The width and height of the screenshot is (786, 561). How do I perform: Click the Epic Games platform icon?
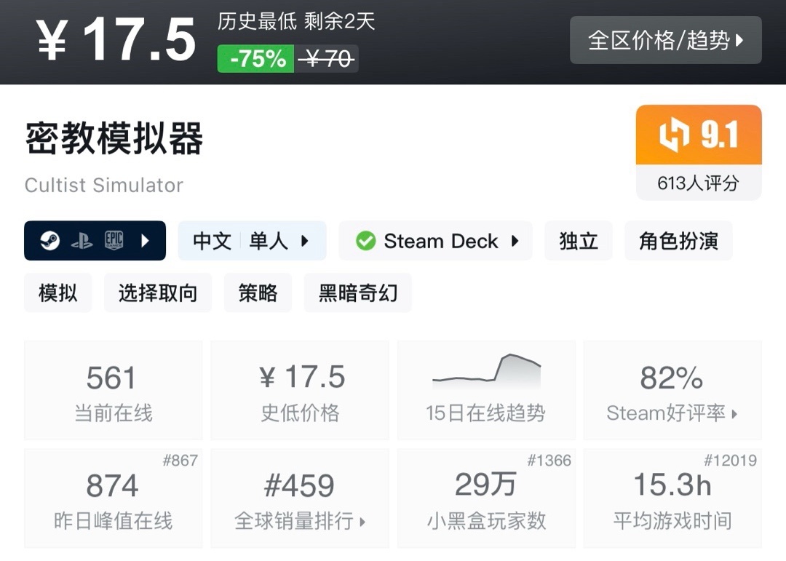coord(114,240)
